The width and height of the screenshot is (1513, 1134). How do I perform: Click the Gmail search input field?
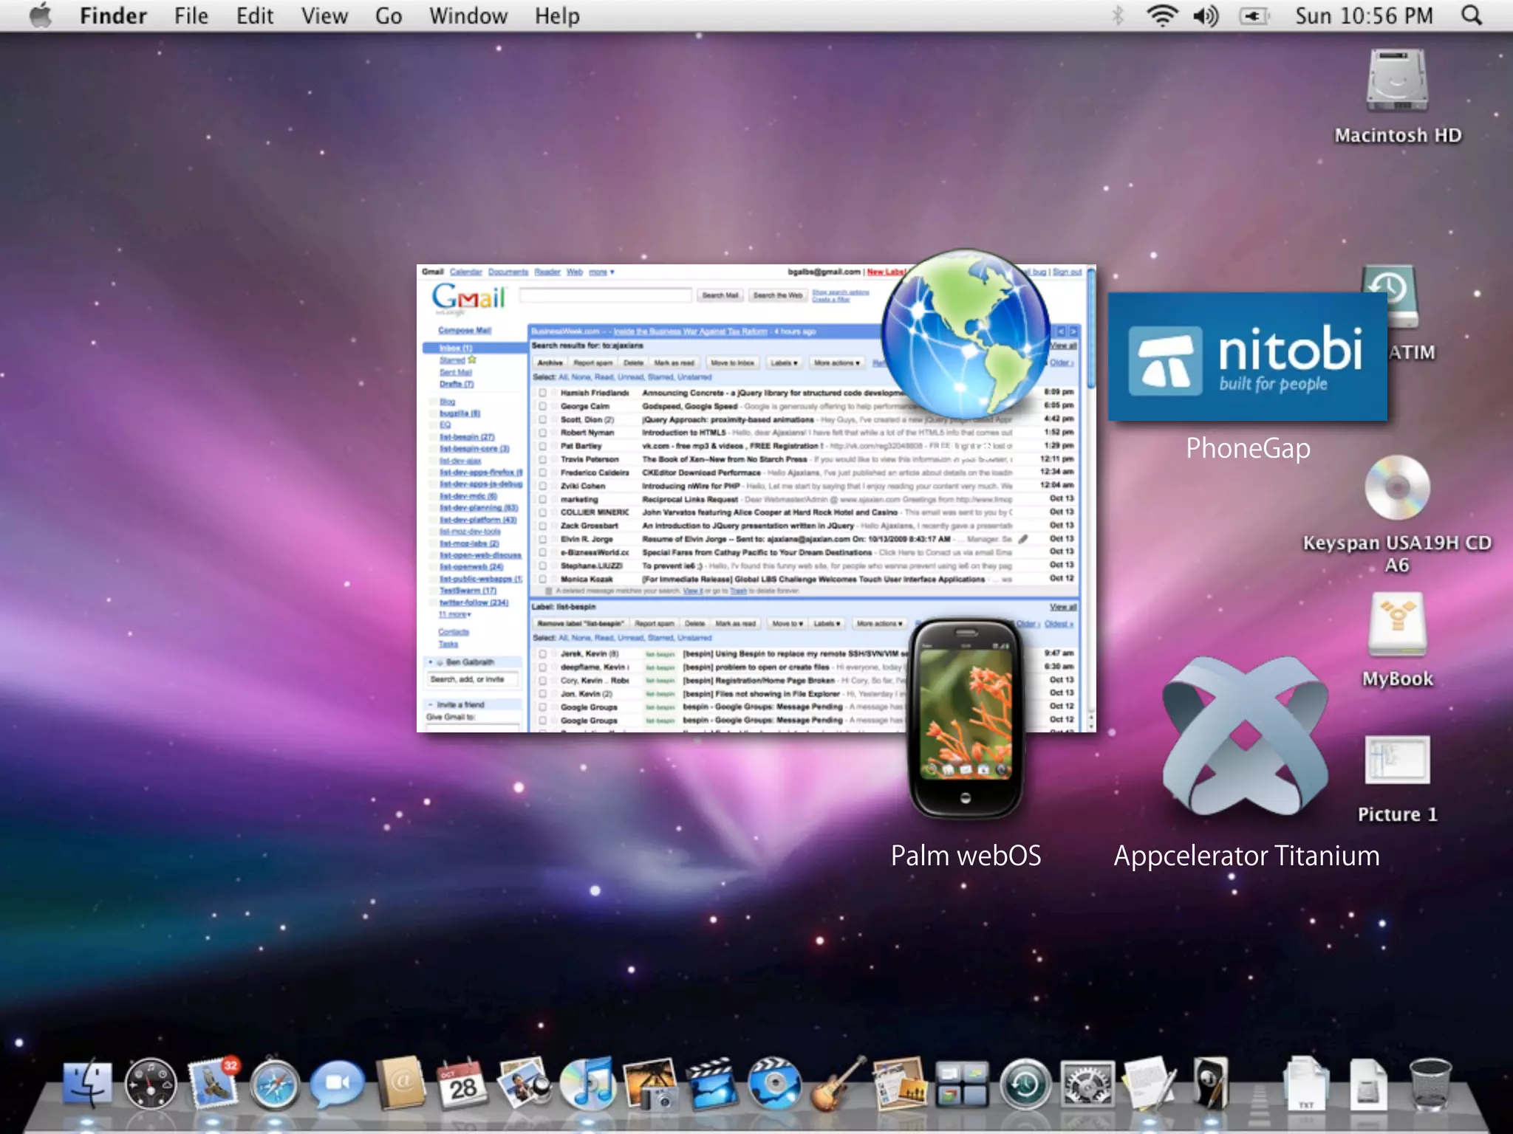(605, 295)
